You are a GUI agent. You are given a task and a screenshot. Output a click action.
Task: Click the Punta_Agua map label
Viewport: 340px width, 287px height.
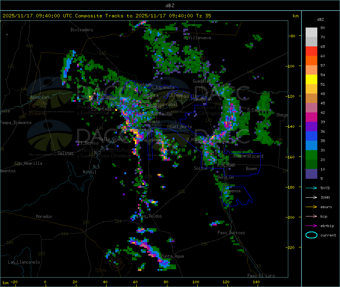(x=172, y=256)
